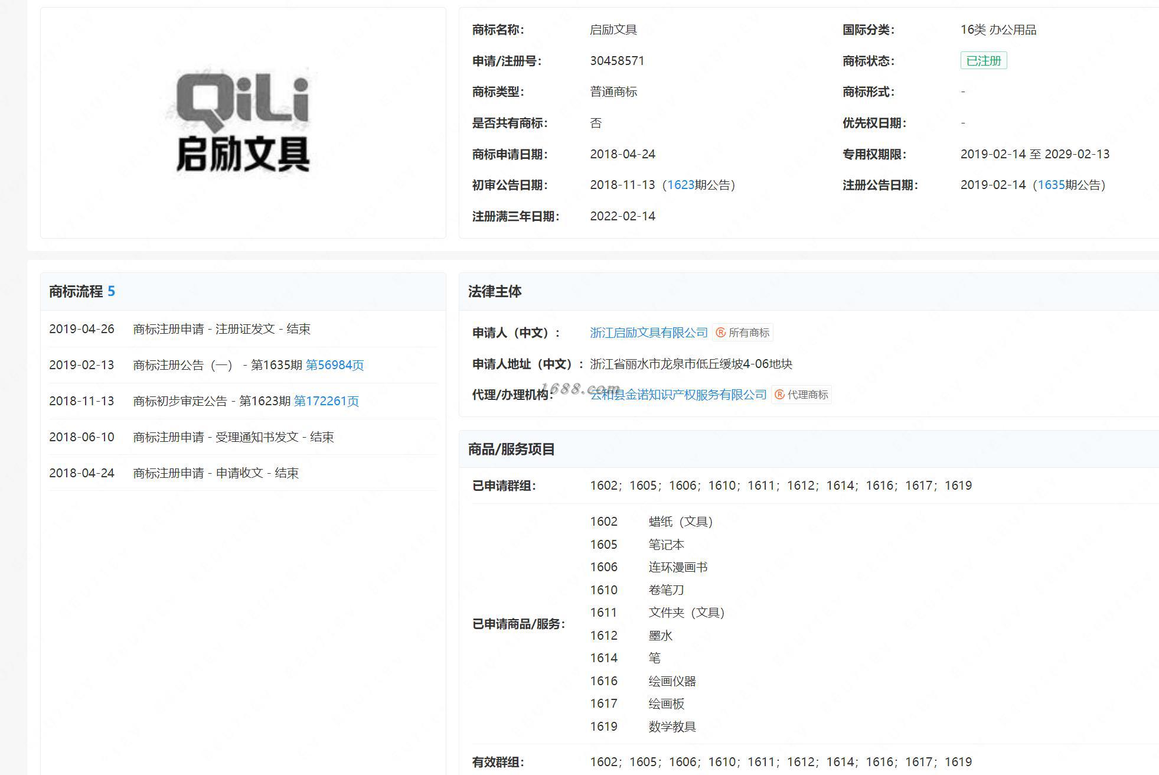Click the 代理商标 button beside agency
Viewport: 1159px width, 775px height.
tap(801, 395)
